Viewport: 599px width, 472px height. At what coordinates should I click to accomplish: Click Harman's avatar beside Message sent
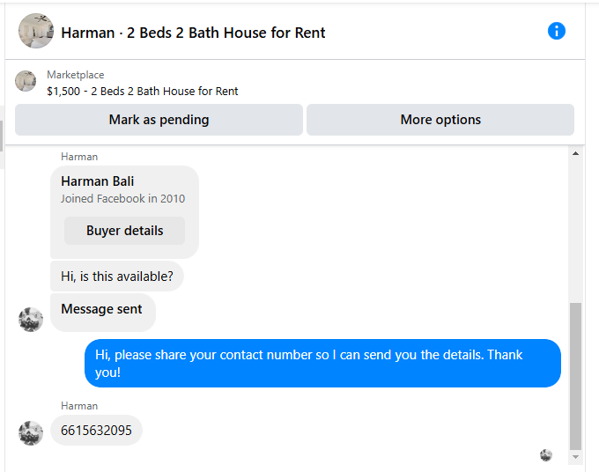[31, 320]
